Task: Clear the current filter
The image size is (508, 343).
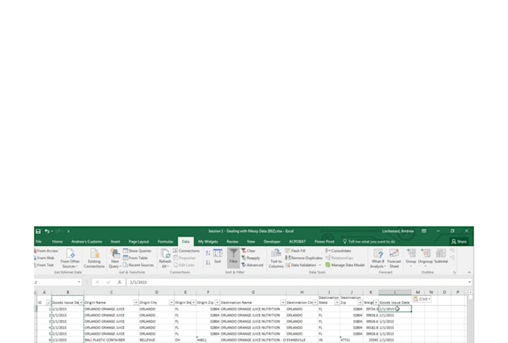Action: click(x=248, y=251)
